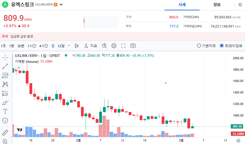This screenshot has width=245, height=144.
Task: Select the 일 daily interval
Action: tap(53, 46)
